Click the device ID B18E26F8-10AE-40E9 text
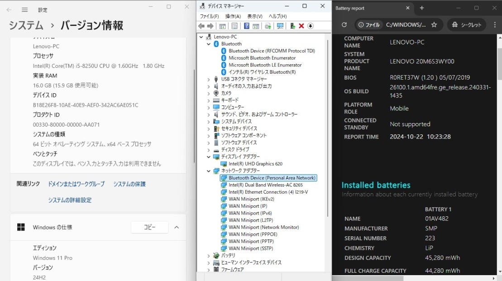Viewport: 502px width, 281px height. (86, 105)
